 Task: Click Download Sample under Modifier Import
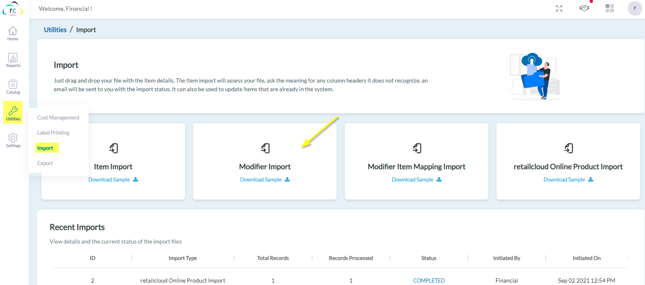(261, 179)
